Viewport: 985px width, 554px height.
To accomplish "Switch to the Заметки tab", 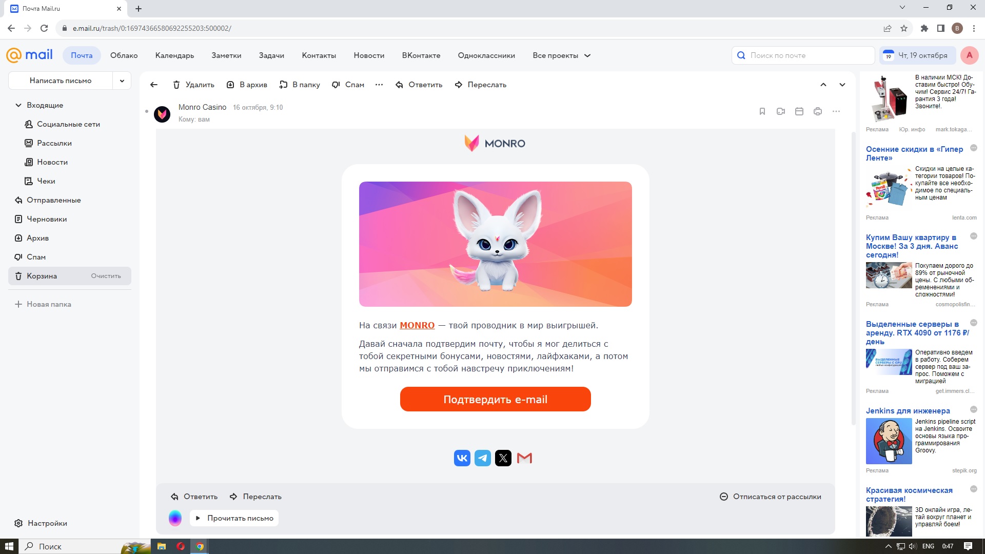I will (226, 55).
